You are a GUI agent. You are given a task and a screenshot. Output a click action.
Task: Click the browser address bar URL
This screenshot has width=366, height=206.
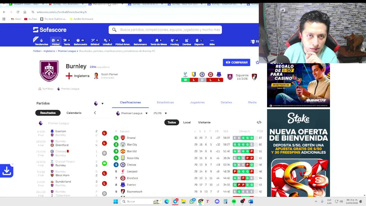tap(61, 12)
